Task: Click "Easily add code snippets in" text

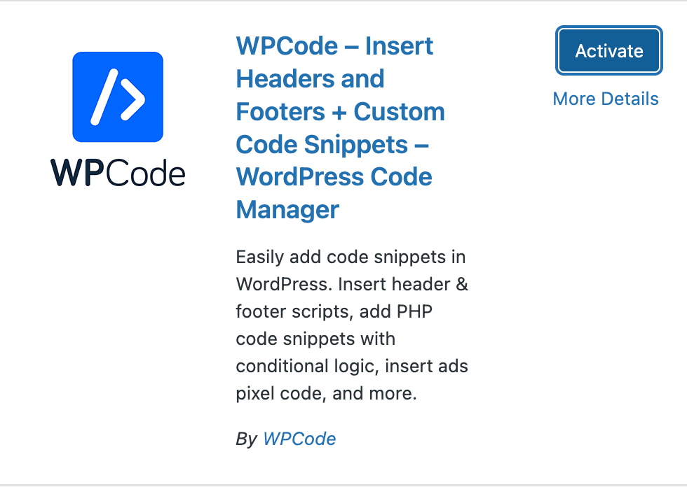Action: (351, 257)
